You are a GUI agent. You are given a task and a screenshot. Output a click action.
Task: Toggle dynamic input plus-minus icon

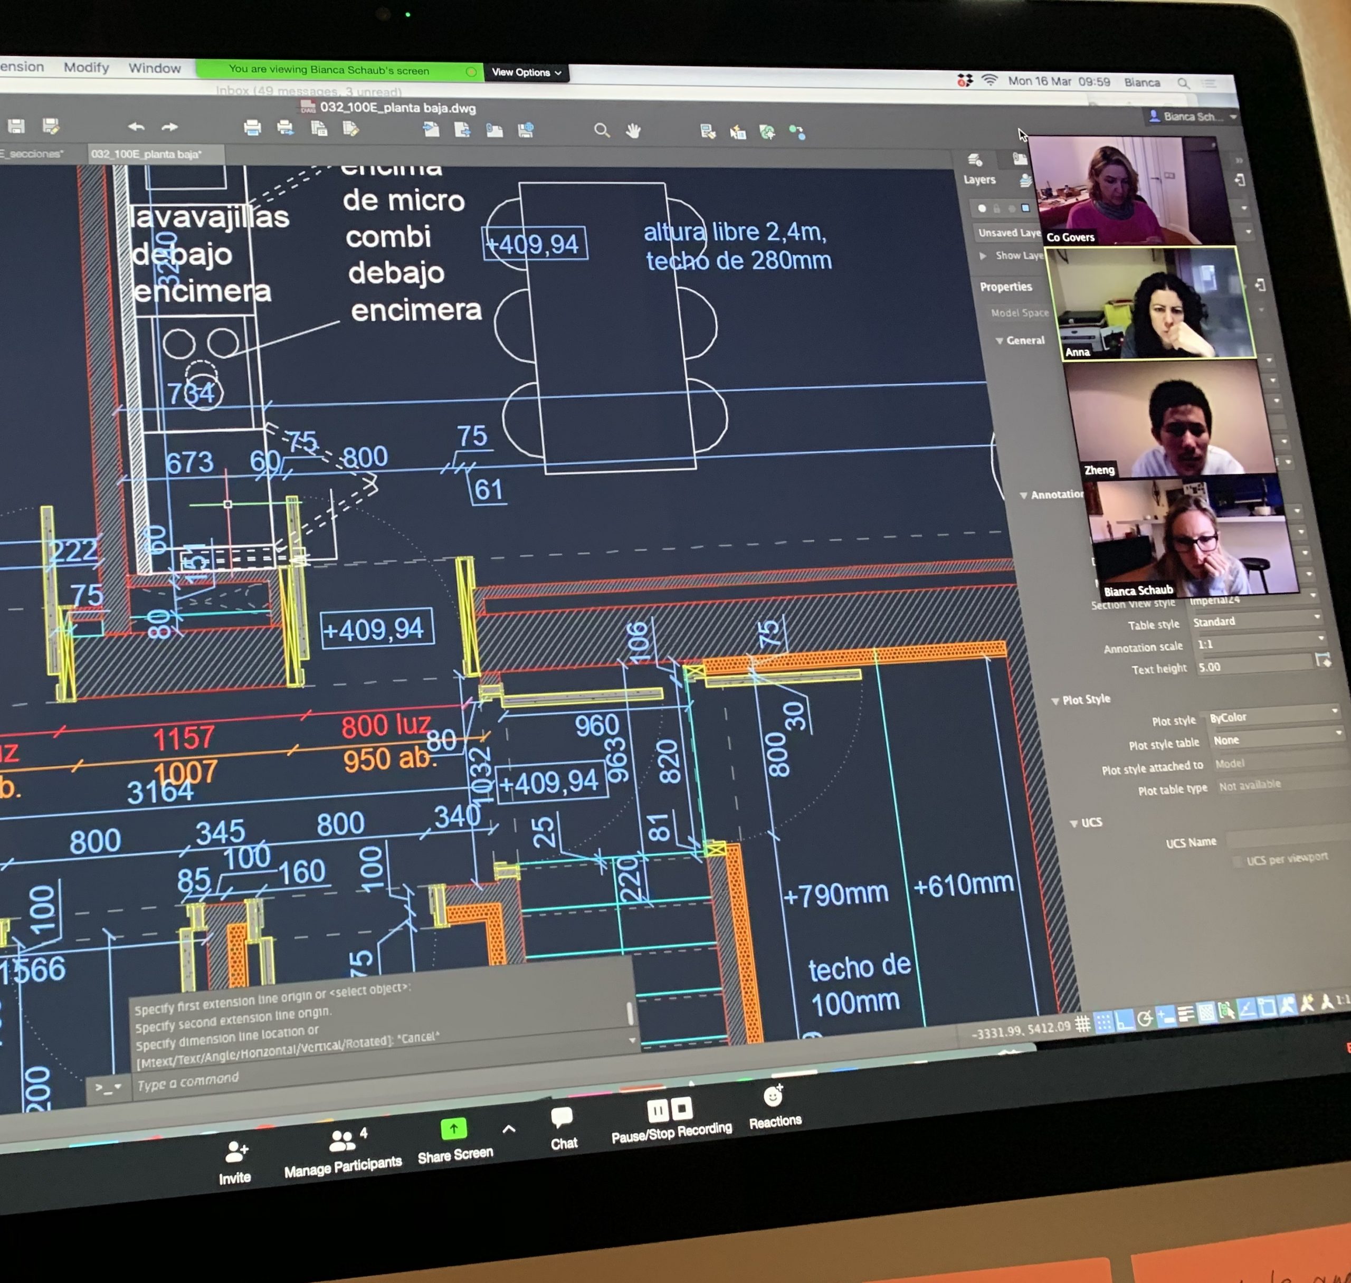click(1166, 1015)
